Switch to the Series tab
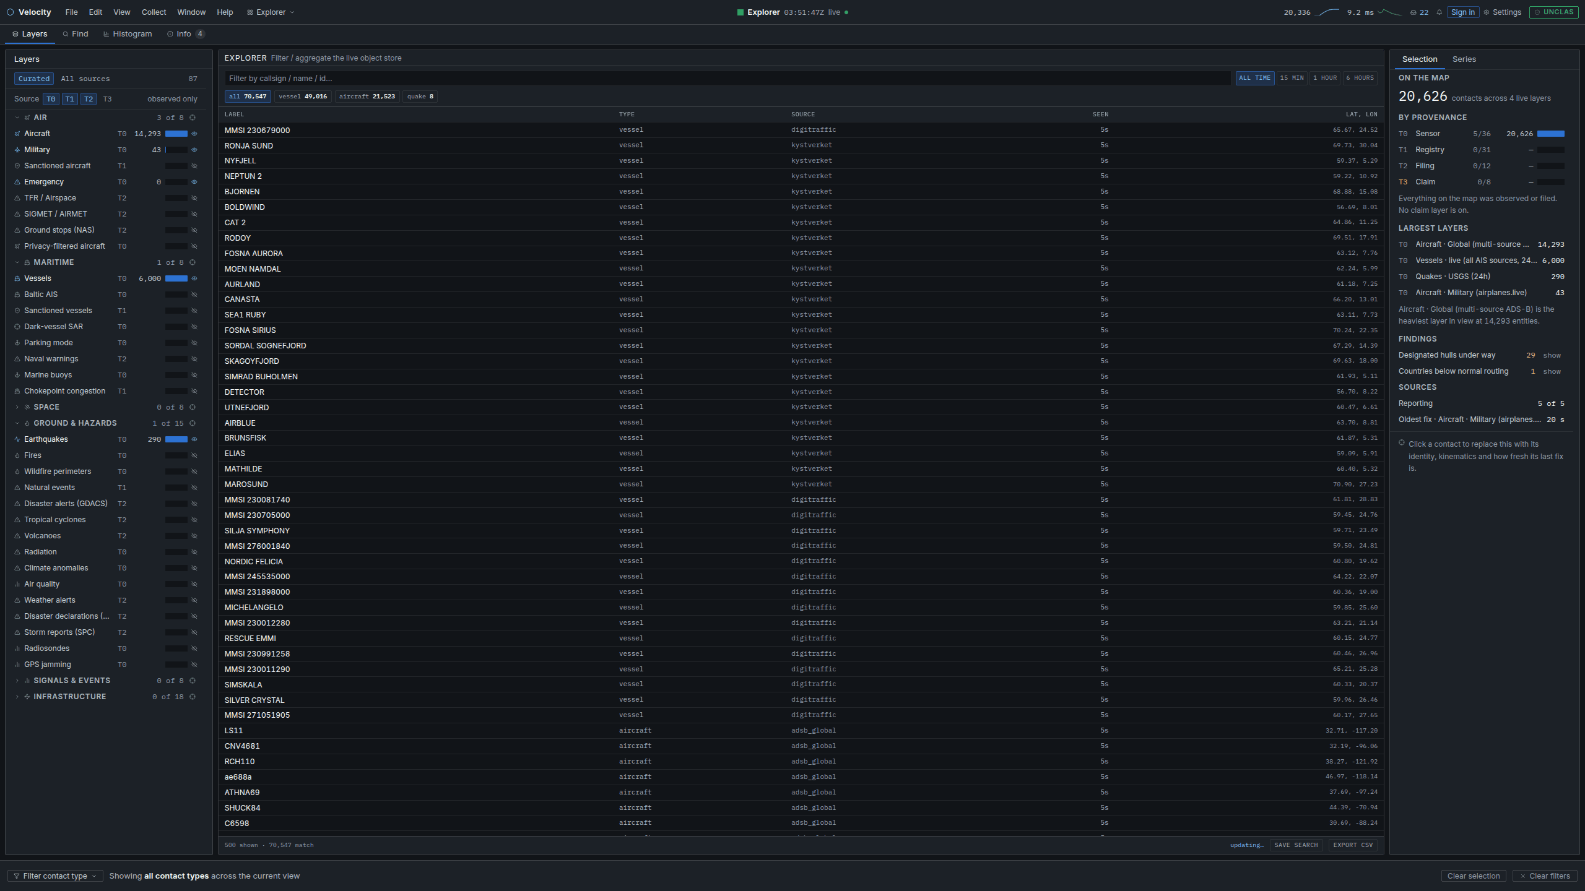The width and height of the screenshot is (1585, 891). [1464, 59]
